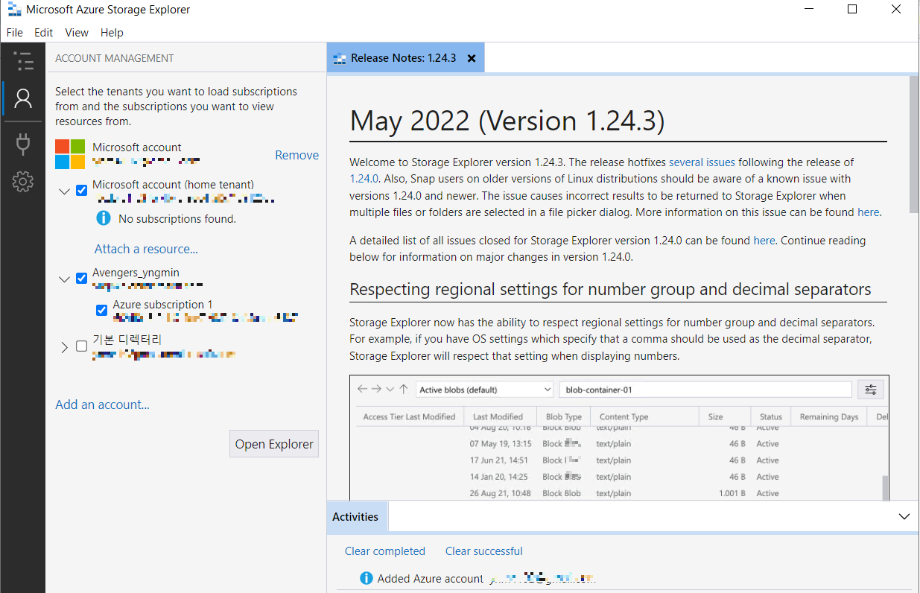Click the Azure subscription 1 label
This screenshot has width=920, height=593.
162,304
